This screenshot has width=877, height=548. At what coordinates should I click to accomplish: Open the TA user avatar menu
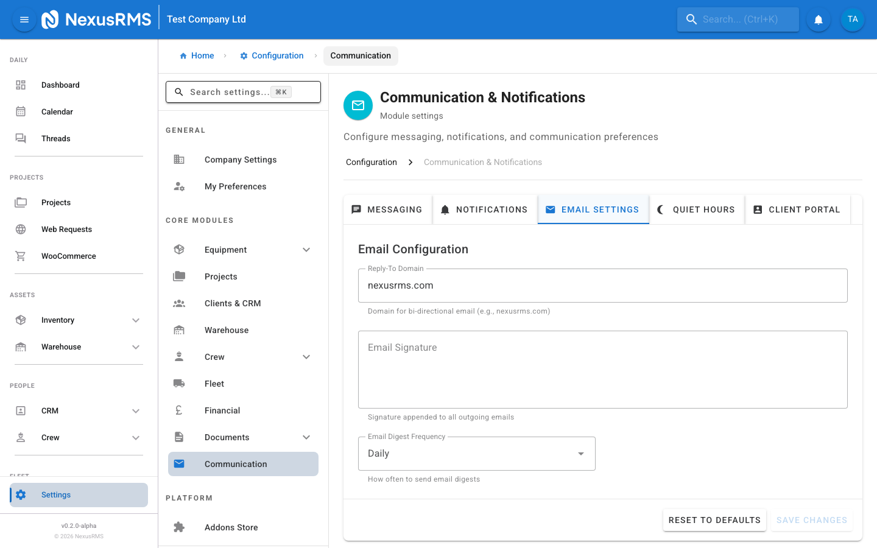click(853, 19)
